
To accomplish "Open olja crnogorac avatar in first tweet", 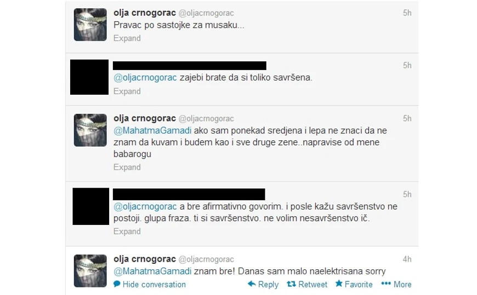I will (90, 25).
